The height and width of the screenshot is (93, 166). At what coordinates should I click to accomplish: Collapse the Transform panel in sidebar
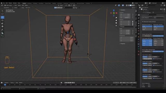click(x=120, y=10)
